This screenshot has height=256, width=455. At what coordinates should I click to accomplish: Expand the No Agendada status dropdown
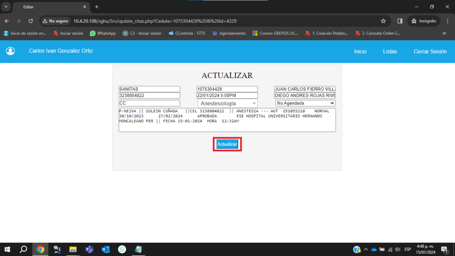(305, 103)
